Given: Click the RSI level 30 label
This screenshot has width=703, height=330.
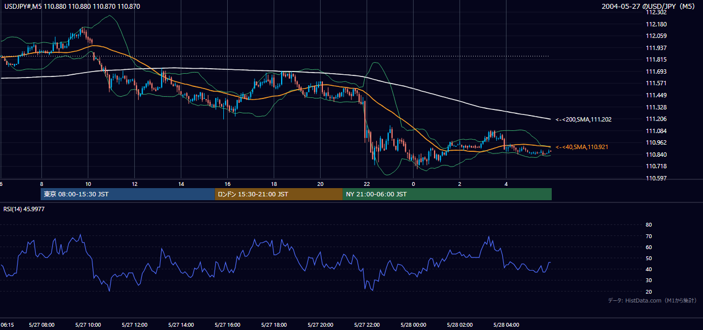Looking at the screenshot, I should (649, 280).
